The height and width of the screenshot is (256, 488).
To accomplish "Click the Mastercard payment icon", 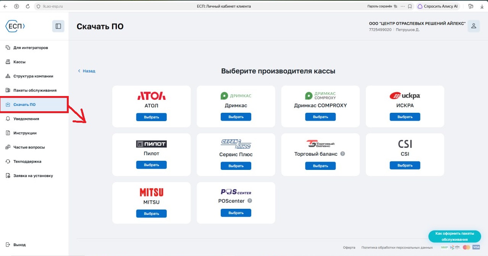I will [466, 247].
